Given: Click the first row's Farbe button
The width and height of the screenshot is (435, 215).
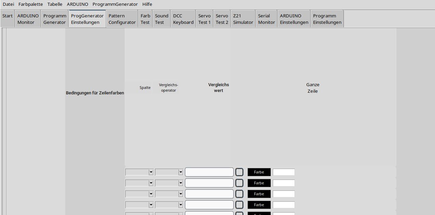Looking at the screenshot, I should (259, 172).
